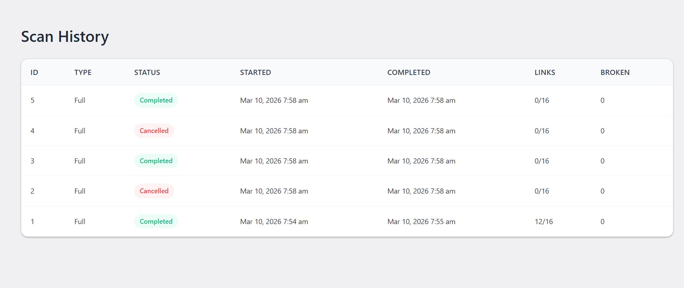The width and height of the screenshot is (684, 288).
Task: Click the Completed badge on scan 1
Action: coord(156,221)
